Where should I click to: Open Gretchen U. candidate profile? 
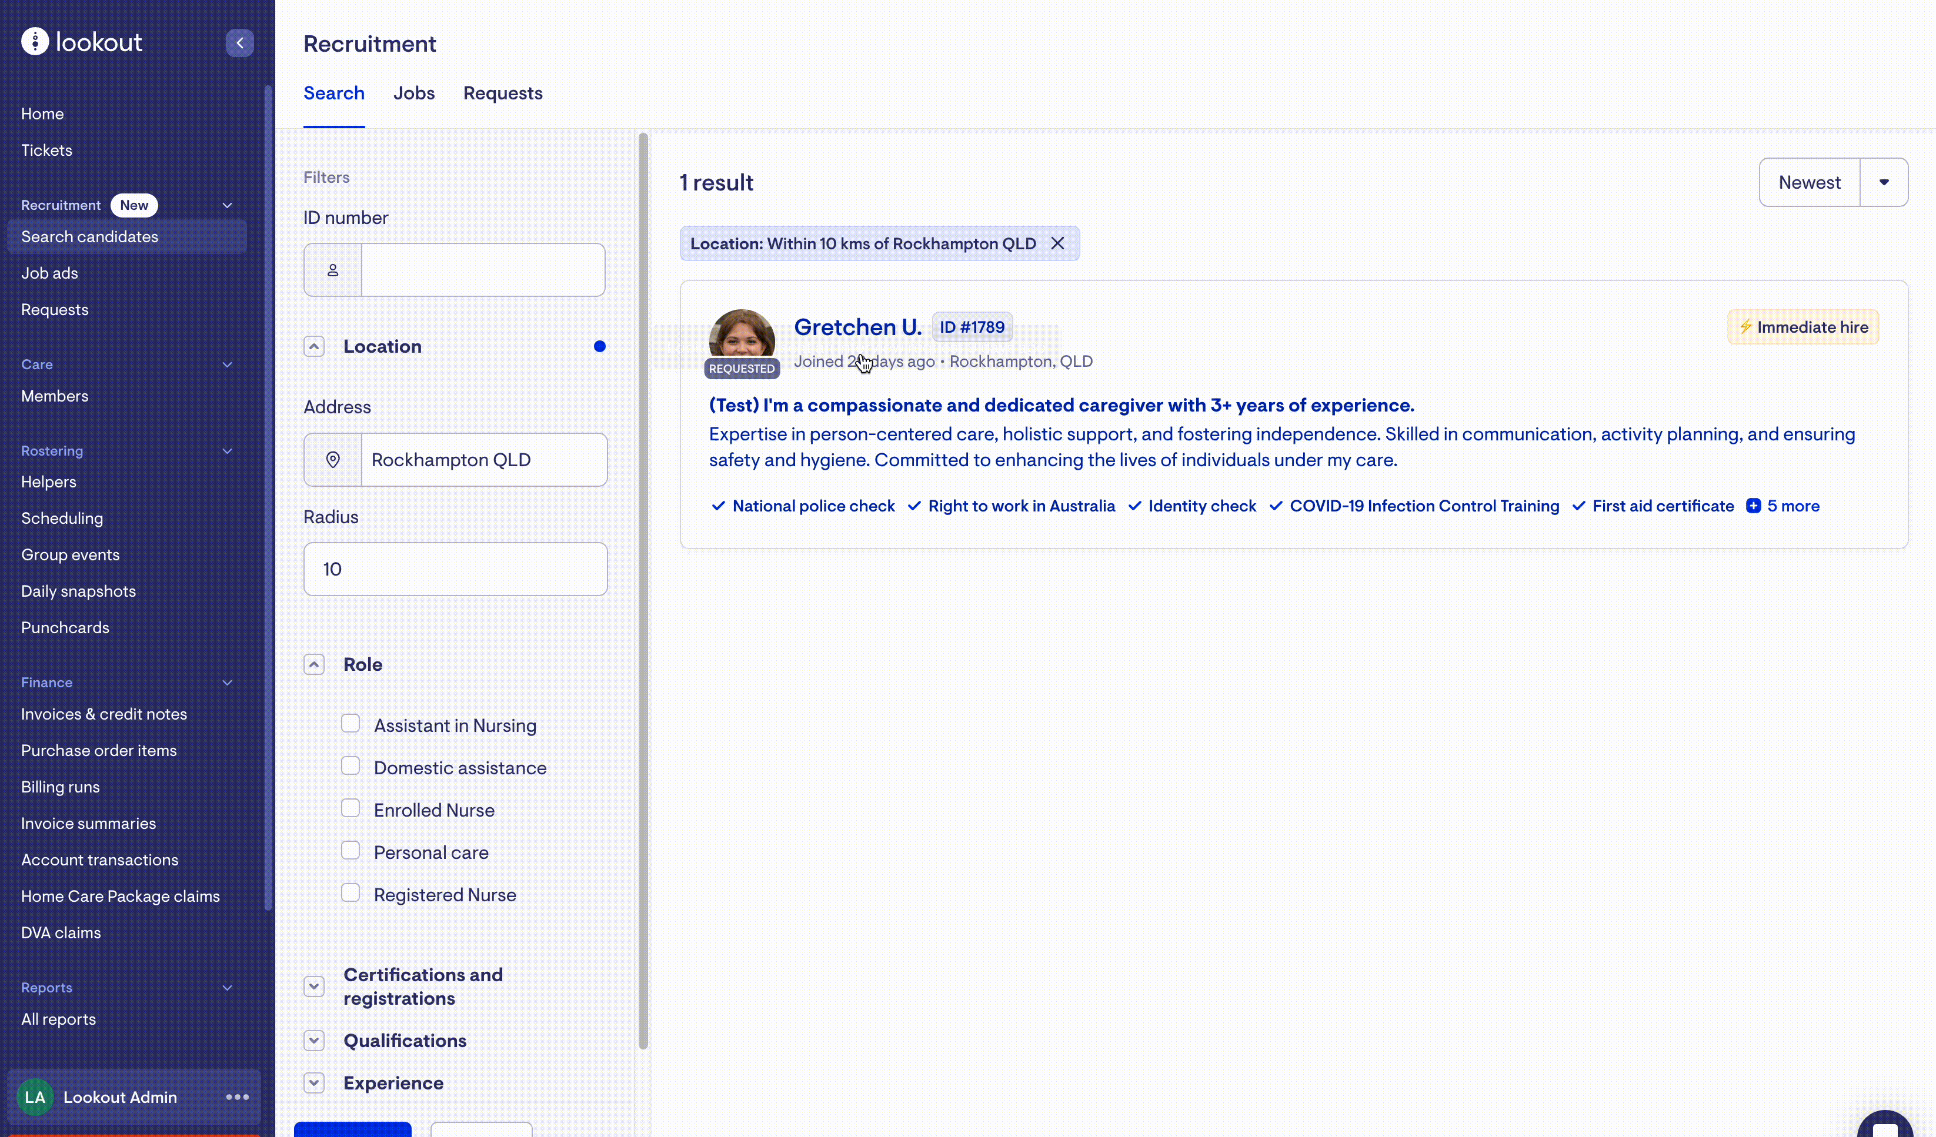(x=857, y=327)
